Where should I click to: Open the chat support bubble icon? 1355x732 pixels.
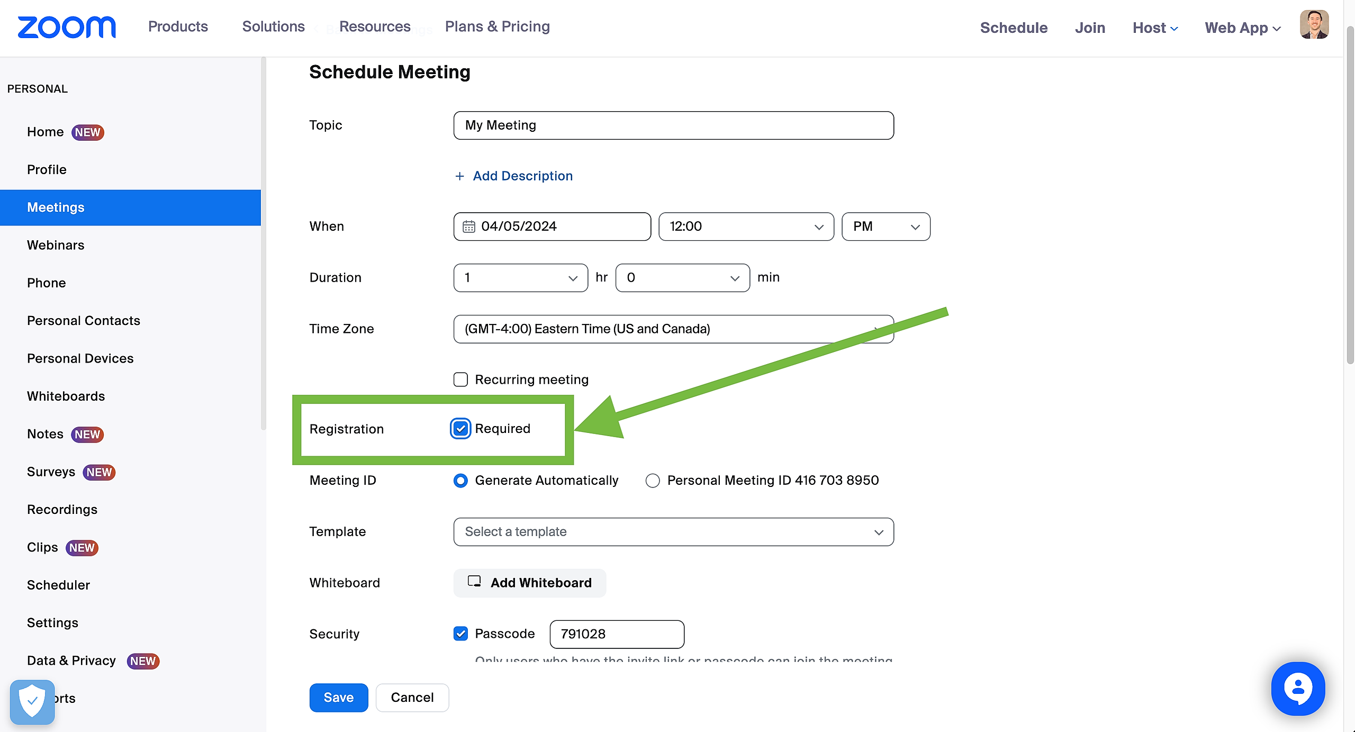[1298, 688]
